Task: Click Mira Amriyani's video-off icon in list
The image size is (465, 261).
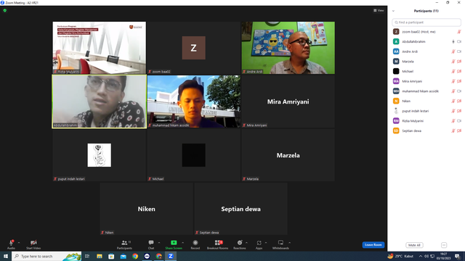Action: [459, 81]
